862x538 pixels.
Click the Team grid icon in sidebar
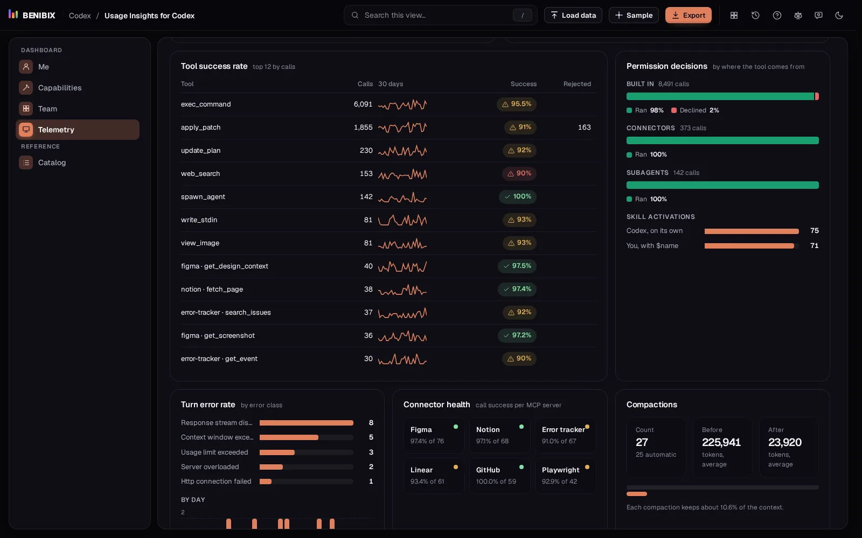[26, 109]
